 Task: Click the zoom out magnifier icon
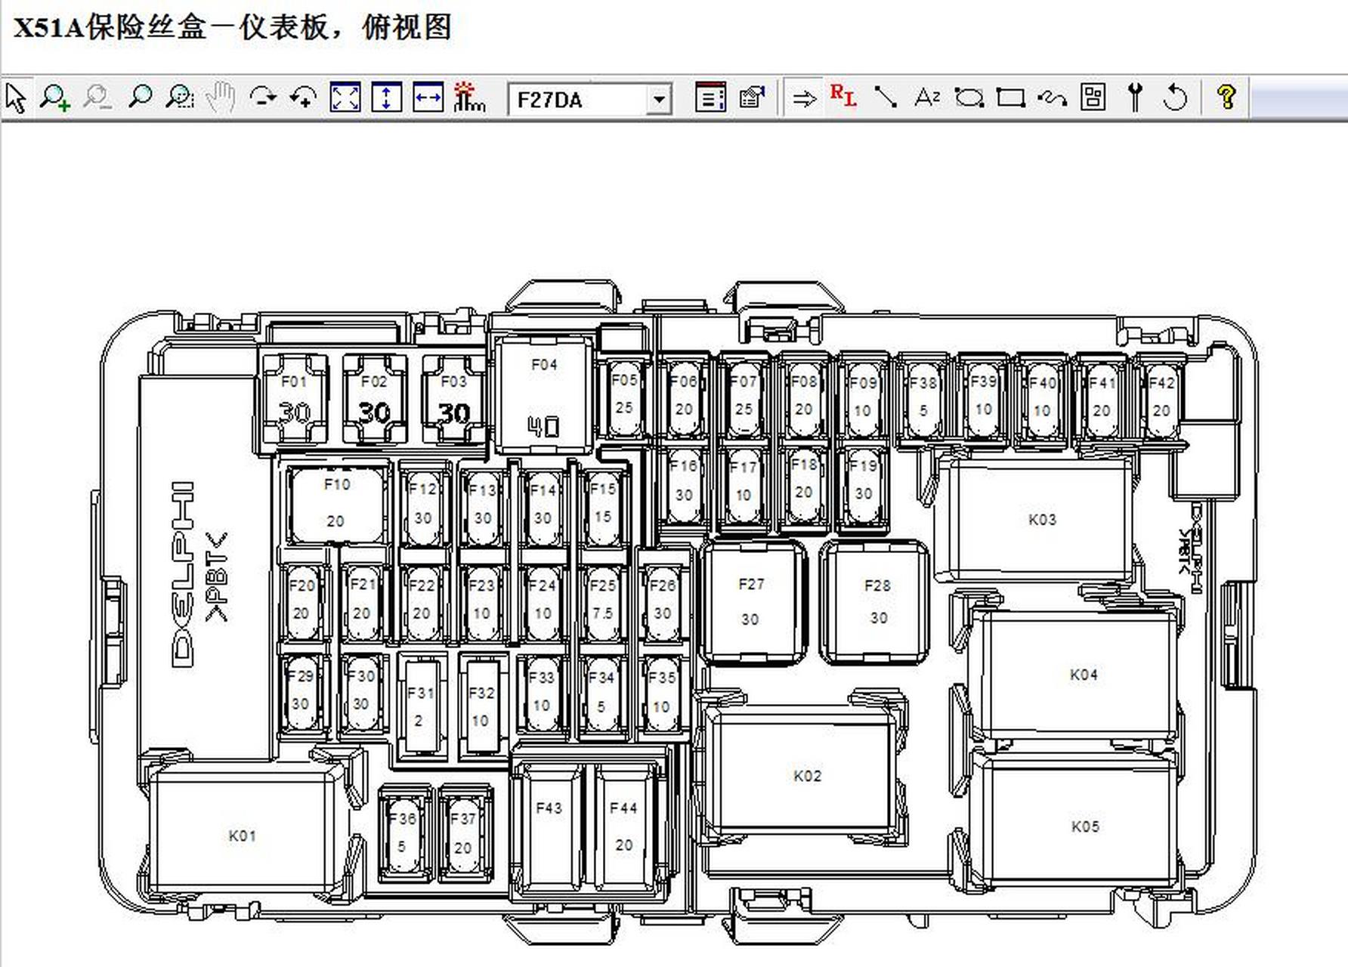(x=97, y=98)
